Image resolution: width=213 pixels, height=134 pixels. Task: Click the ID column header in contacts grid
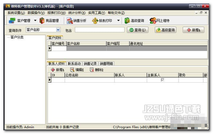[58, 75]
